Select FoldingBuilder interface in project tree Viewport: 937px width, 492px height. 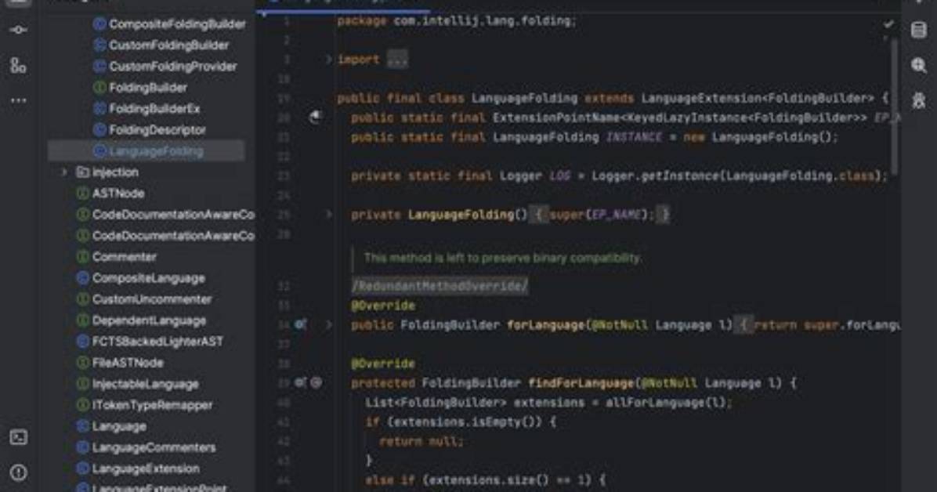coord(147,88)
